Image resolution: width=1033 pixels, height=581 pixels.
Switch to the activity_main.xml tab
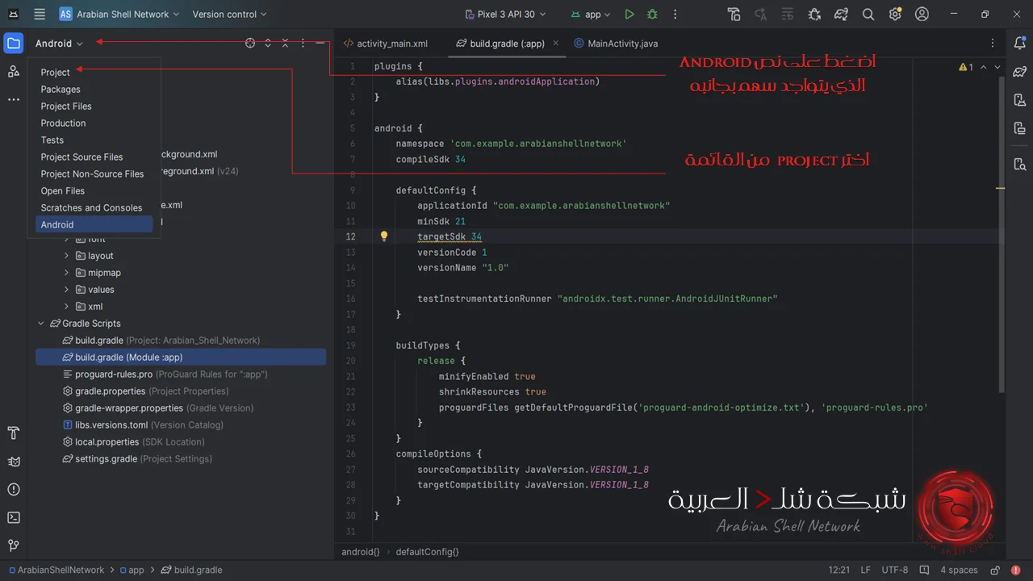coord(386,44)
